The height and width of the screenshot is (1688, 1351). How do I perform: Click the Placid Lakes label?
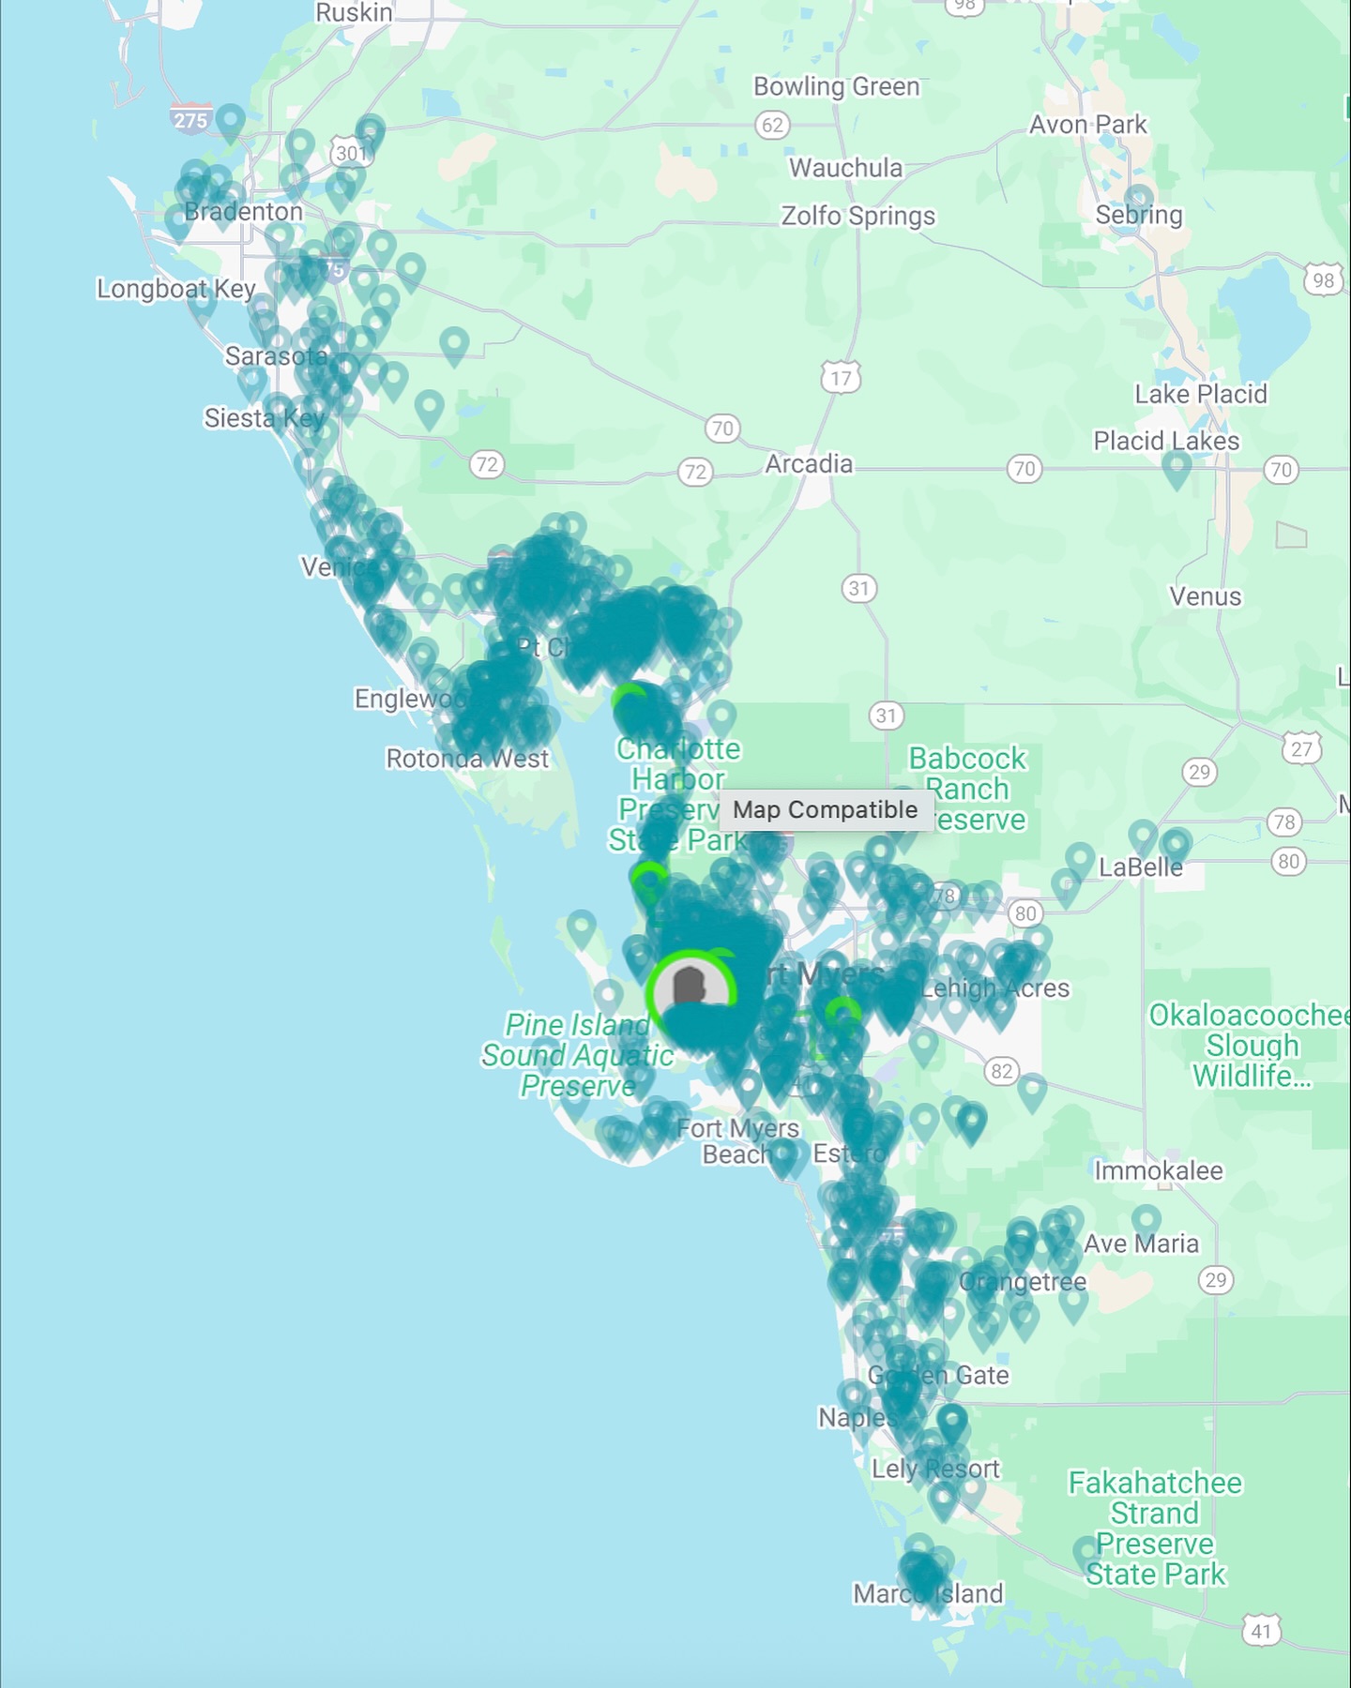[x=1166, y=441]
